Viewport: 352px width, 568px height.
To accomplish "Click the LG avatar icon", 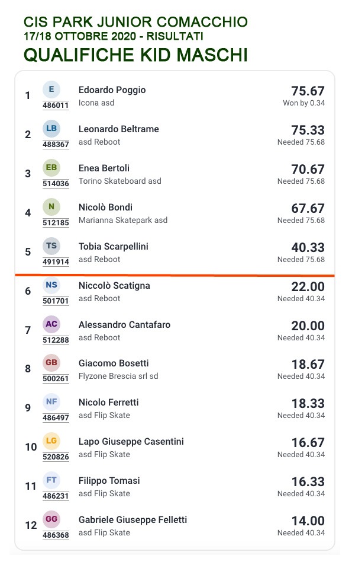I will click(x=51, y=441).
